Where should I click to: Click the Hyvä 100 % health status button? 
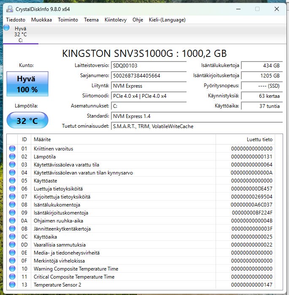pos(27,84)
